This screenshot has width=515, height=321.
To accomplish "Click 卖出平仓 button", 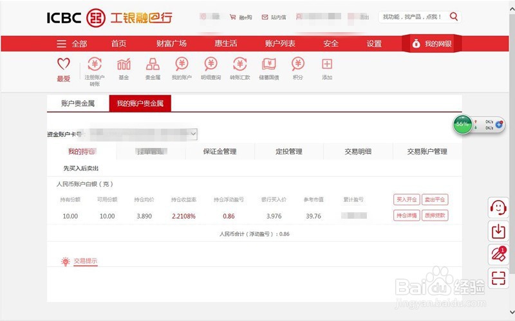I will 435,199.
